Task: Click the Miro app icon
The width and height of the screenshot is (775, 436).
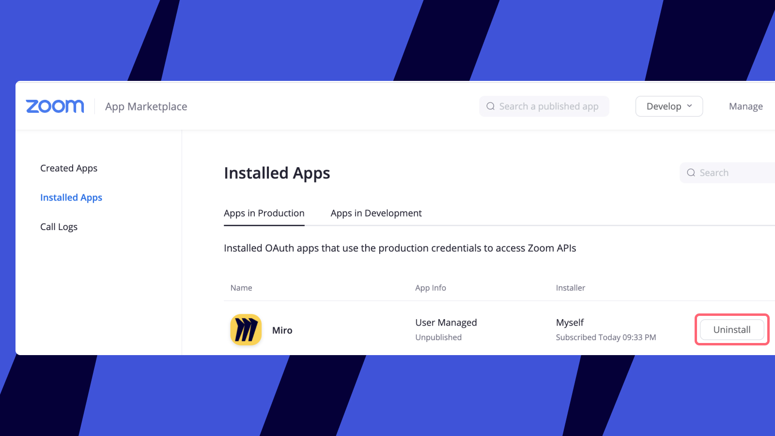Action: (246, 330)
